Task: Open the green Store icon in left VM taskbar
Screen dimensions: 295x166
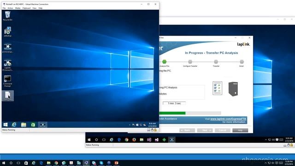Action: click(x=33, y=125)
